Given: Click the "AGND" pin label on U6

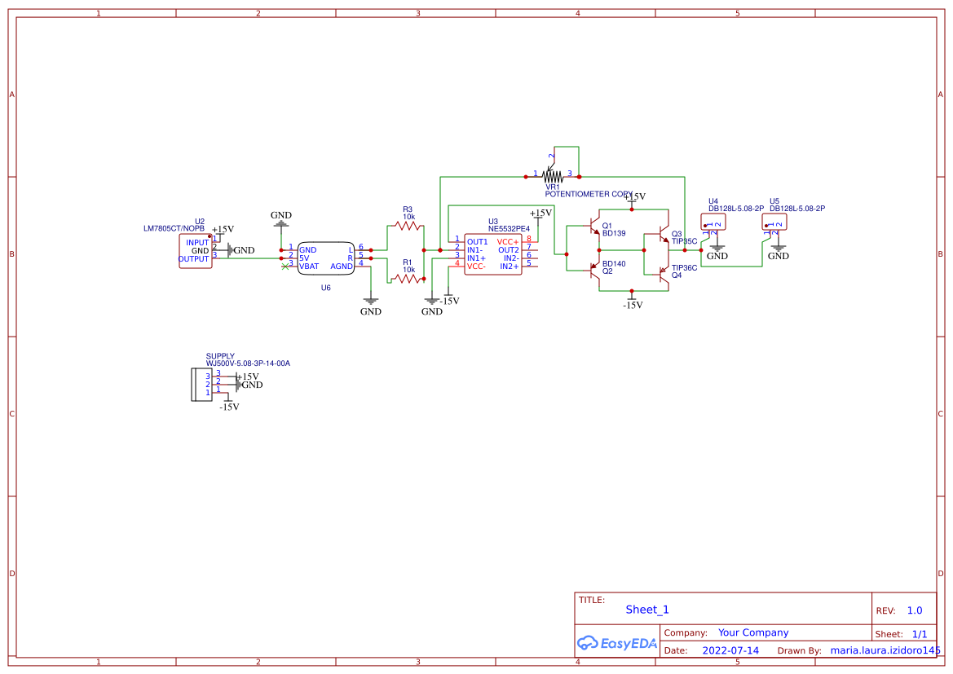Looking at the screenshot, I should pos(342,267).
